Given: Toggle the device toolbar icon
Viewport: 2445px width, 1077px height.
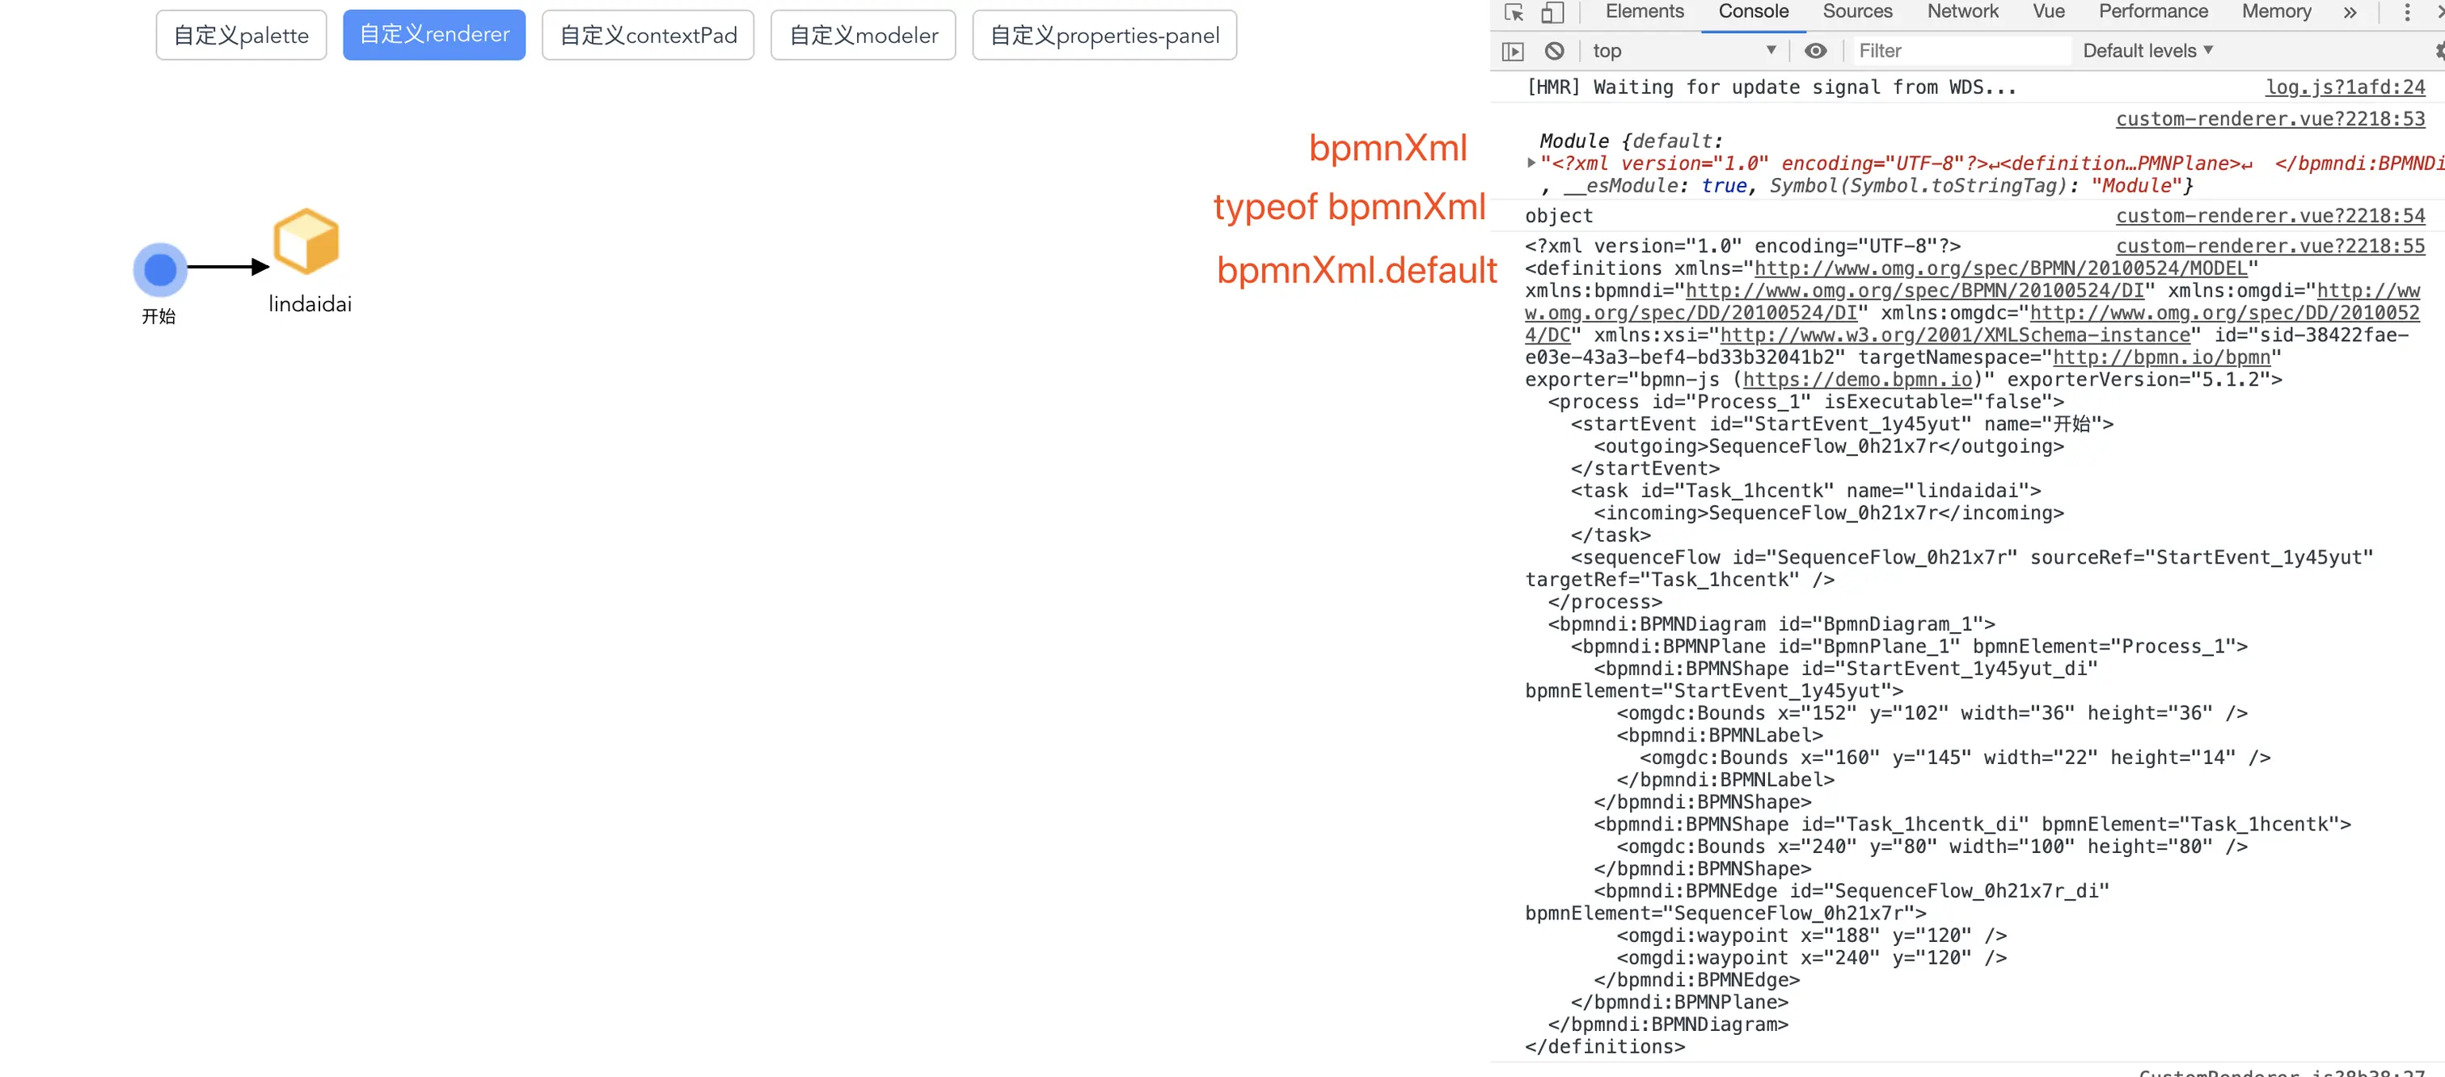Looking at the screenshot, I should click(1552, 12).
